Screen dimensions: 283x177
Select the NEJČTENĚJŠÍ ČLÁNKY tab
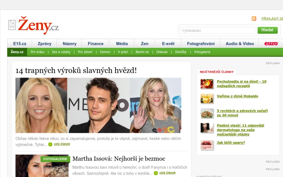pos(216,72)
